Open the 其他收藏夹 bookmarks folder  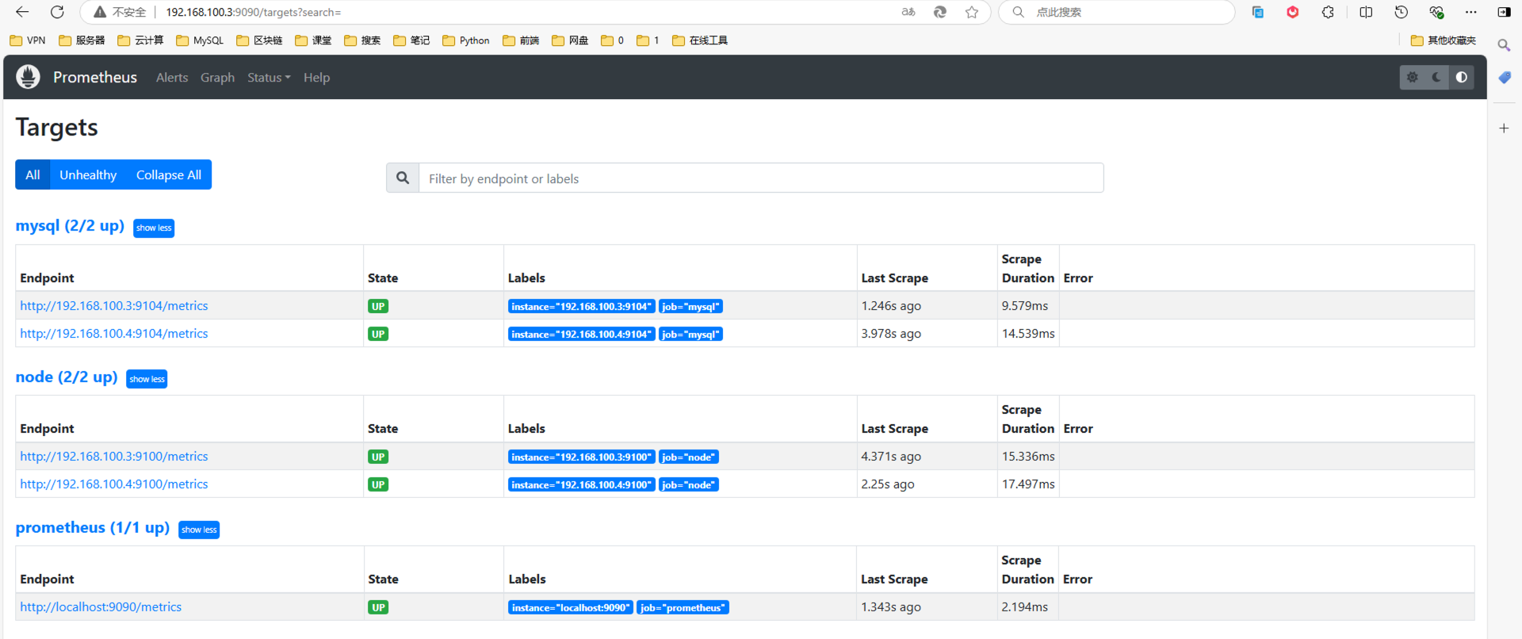[x=1444, y=40]
